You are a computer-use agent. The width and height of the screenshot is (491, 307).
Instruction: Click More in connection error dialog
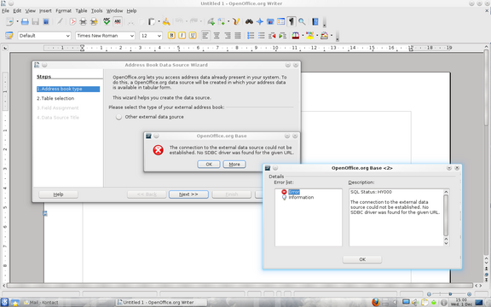[x=234, y=164]
